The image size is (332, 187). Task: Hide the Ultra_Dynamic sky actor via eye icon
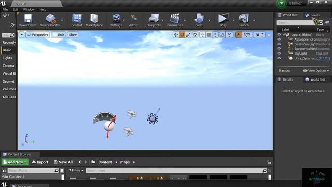coord(279,58)
